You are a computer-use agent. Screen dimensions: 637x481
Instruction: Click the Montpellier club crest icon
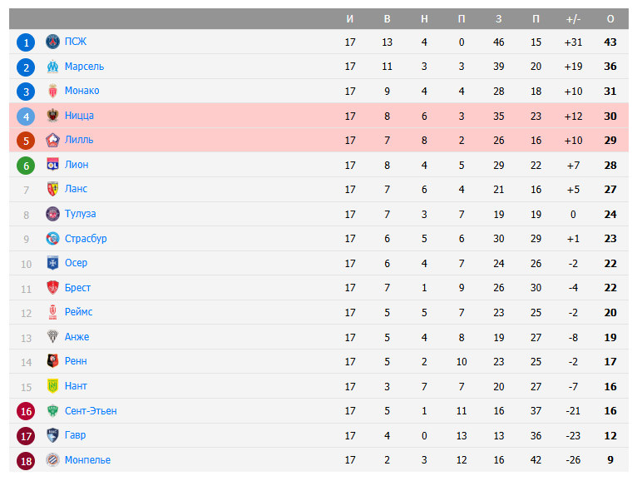(x=53, y=459)
